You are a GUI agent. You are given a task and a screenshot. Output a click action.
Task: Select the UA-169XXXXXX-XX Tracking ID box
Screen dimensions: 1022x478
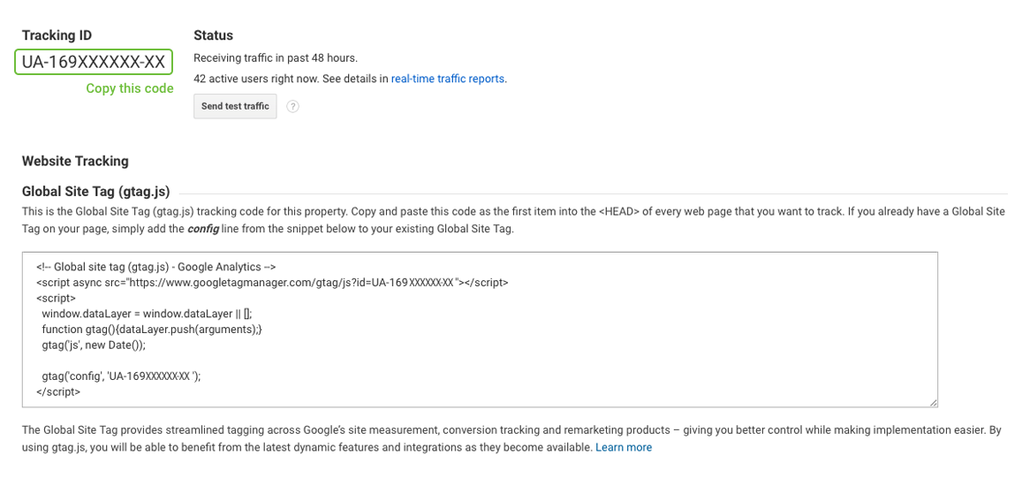94,63
